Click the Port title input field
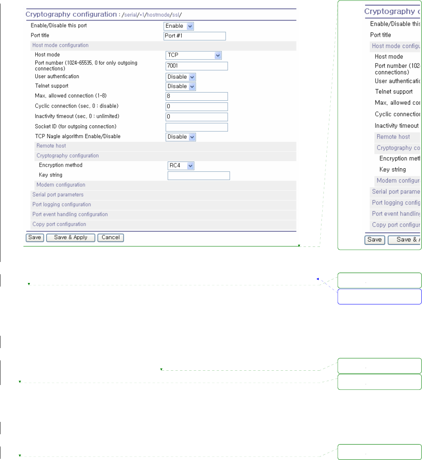422x460 pixels. (194, 36)
